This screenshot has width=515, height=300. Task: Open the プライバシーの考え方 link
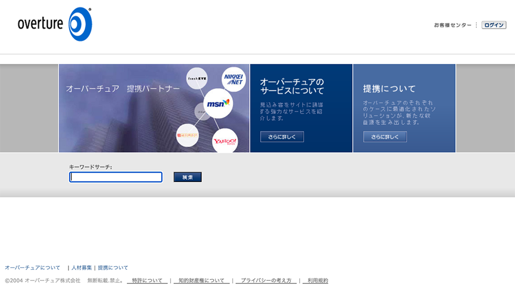tap(266, 280)
